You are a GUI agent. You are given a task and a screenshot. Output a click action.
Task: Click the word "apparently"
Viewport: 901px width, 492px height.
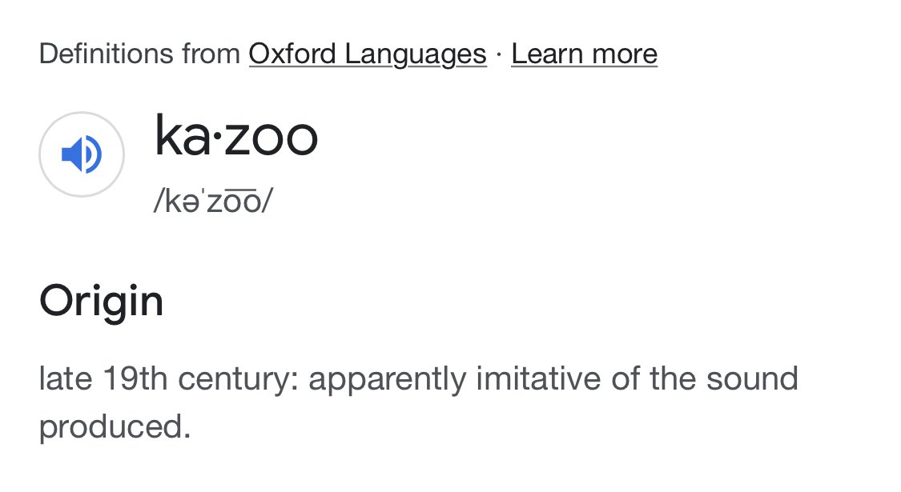coord(386,378)
